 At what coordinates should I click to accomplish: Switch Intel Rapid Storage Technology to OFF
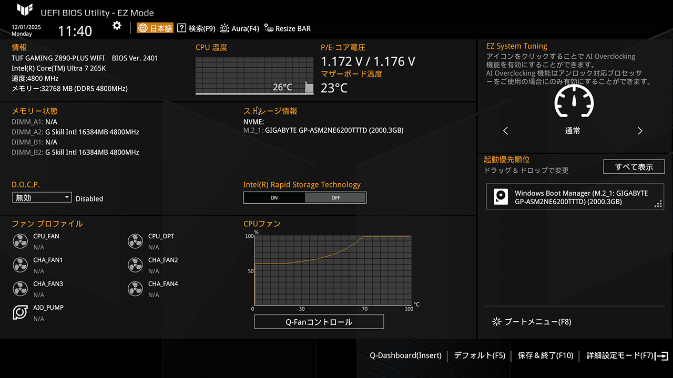tap(335, 198)
